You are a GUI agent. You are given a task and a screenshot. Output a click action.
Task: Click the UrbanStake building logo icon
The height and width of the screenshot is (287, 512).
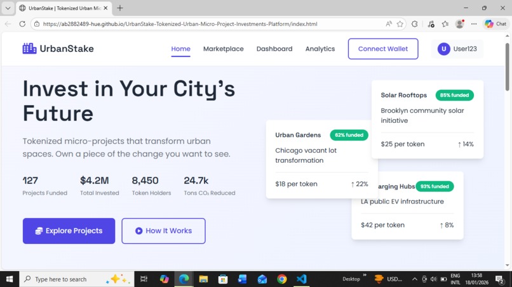pyautogui.click(x=29, y=49)
